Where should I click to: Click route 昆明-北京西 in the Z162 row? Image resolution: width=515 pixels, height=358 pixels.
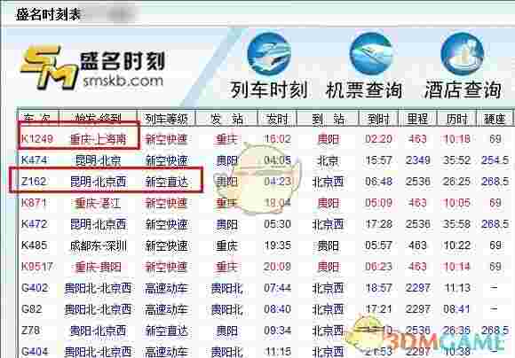(x=98, y=182)
